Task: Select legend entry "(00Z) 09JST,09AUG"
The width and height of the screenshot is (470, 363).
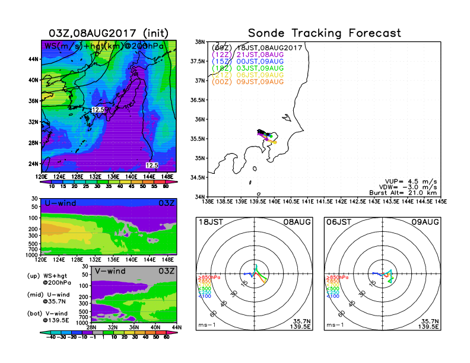Action: (x=247, y=82)
